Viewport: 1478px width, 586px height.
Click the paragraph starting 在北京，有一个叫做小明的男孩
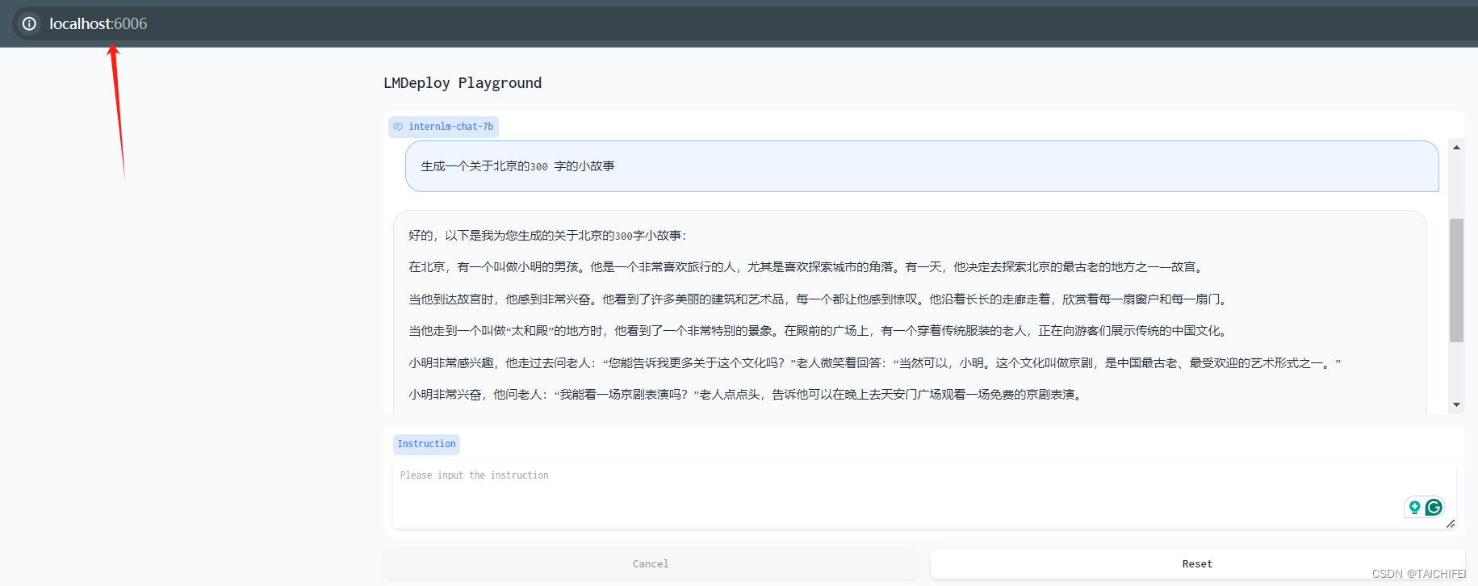pyautogui.click(x=808, y=267)
